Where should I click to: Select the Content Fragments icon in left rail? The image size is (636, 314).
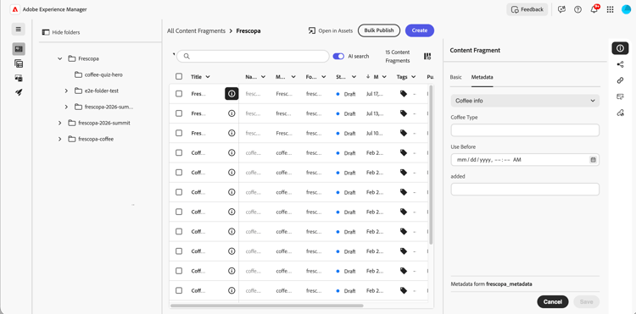click(x=19, y=49)
